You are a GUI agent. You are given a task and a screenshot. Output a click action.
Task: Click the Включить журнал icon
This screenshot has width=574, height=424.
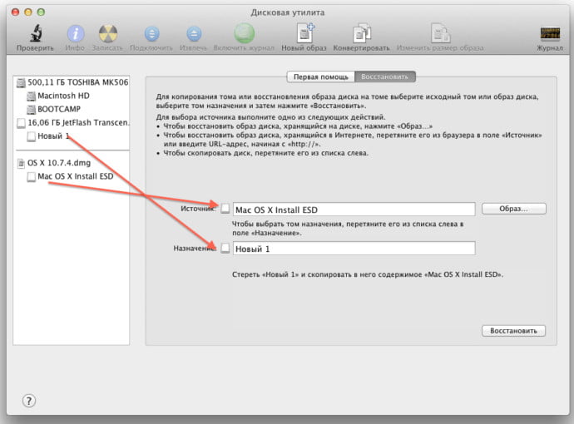[x=244, y=33]
